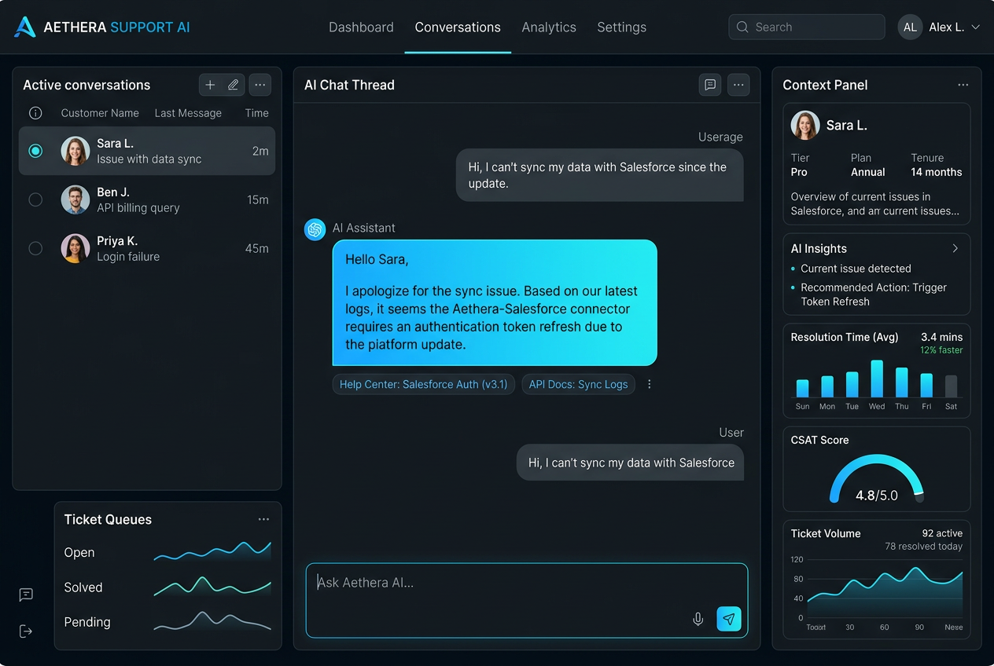Send message with paper plane button
Viewport: 994px width, 666px height.
pos(729,619)
